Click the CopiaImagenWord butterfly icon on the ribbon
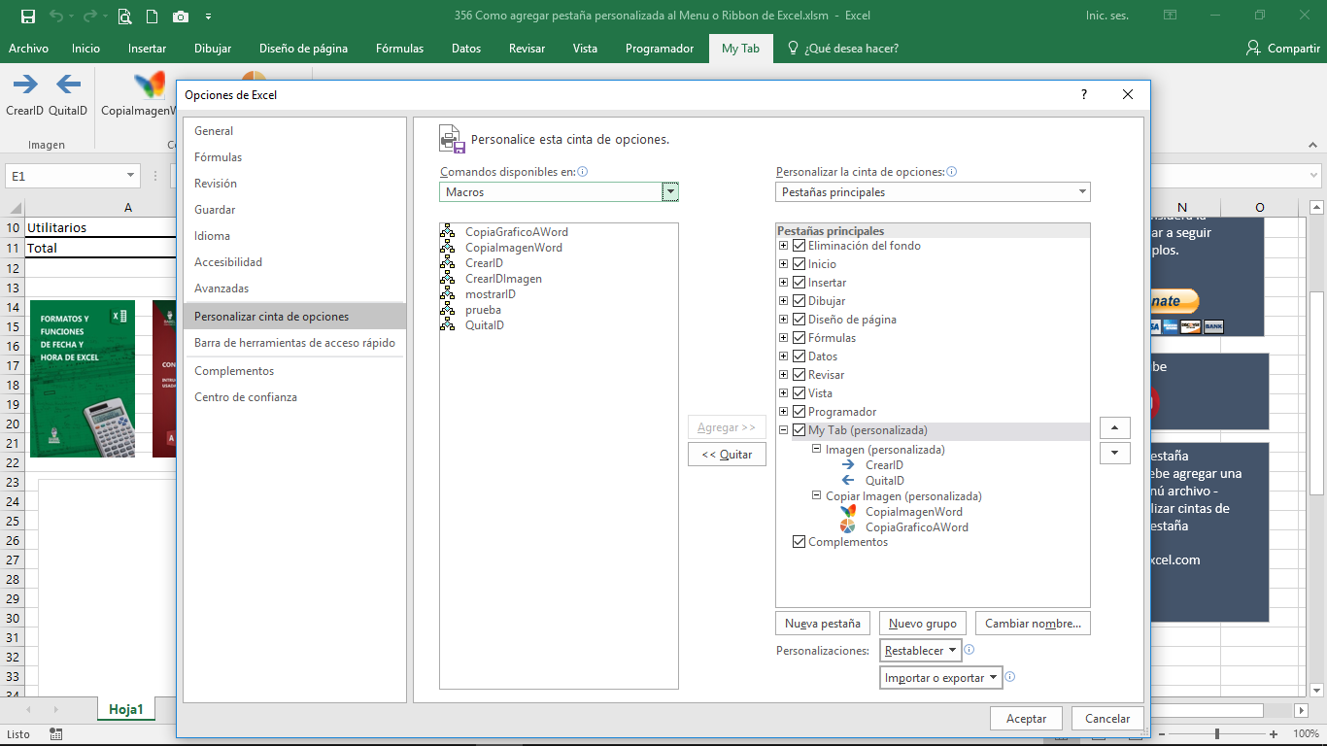The image size is (1327, 746). tap(150, 84)
